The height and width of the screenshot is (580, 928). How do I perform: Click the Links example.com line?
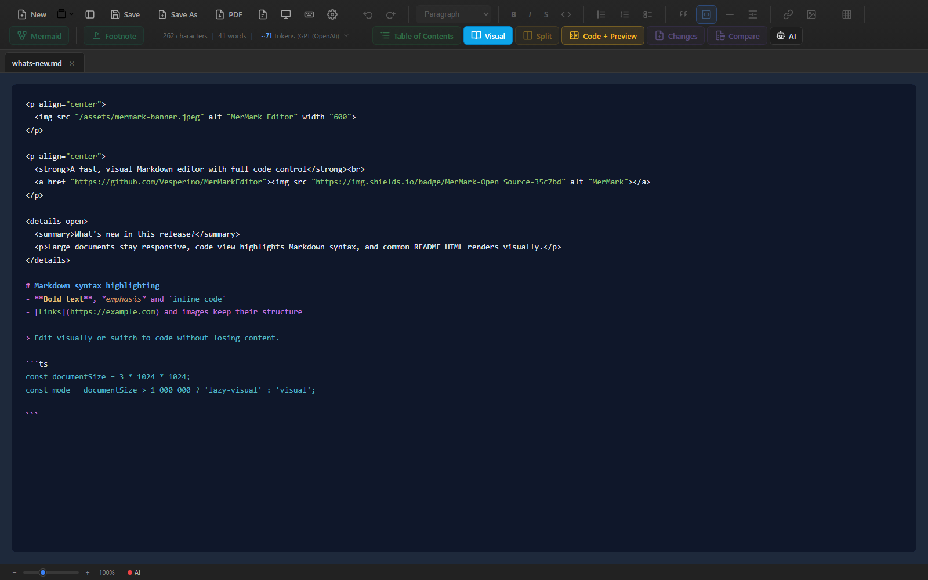tap(164, 312)
